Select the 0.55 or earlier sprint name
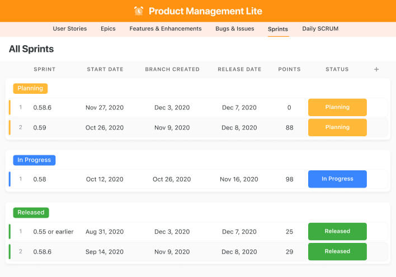Screen dimensions: 396x277 (53, 231)
